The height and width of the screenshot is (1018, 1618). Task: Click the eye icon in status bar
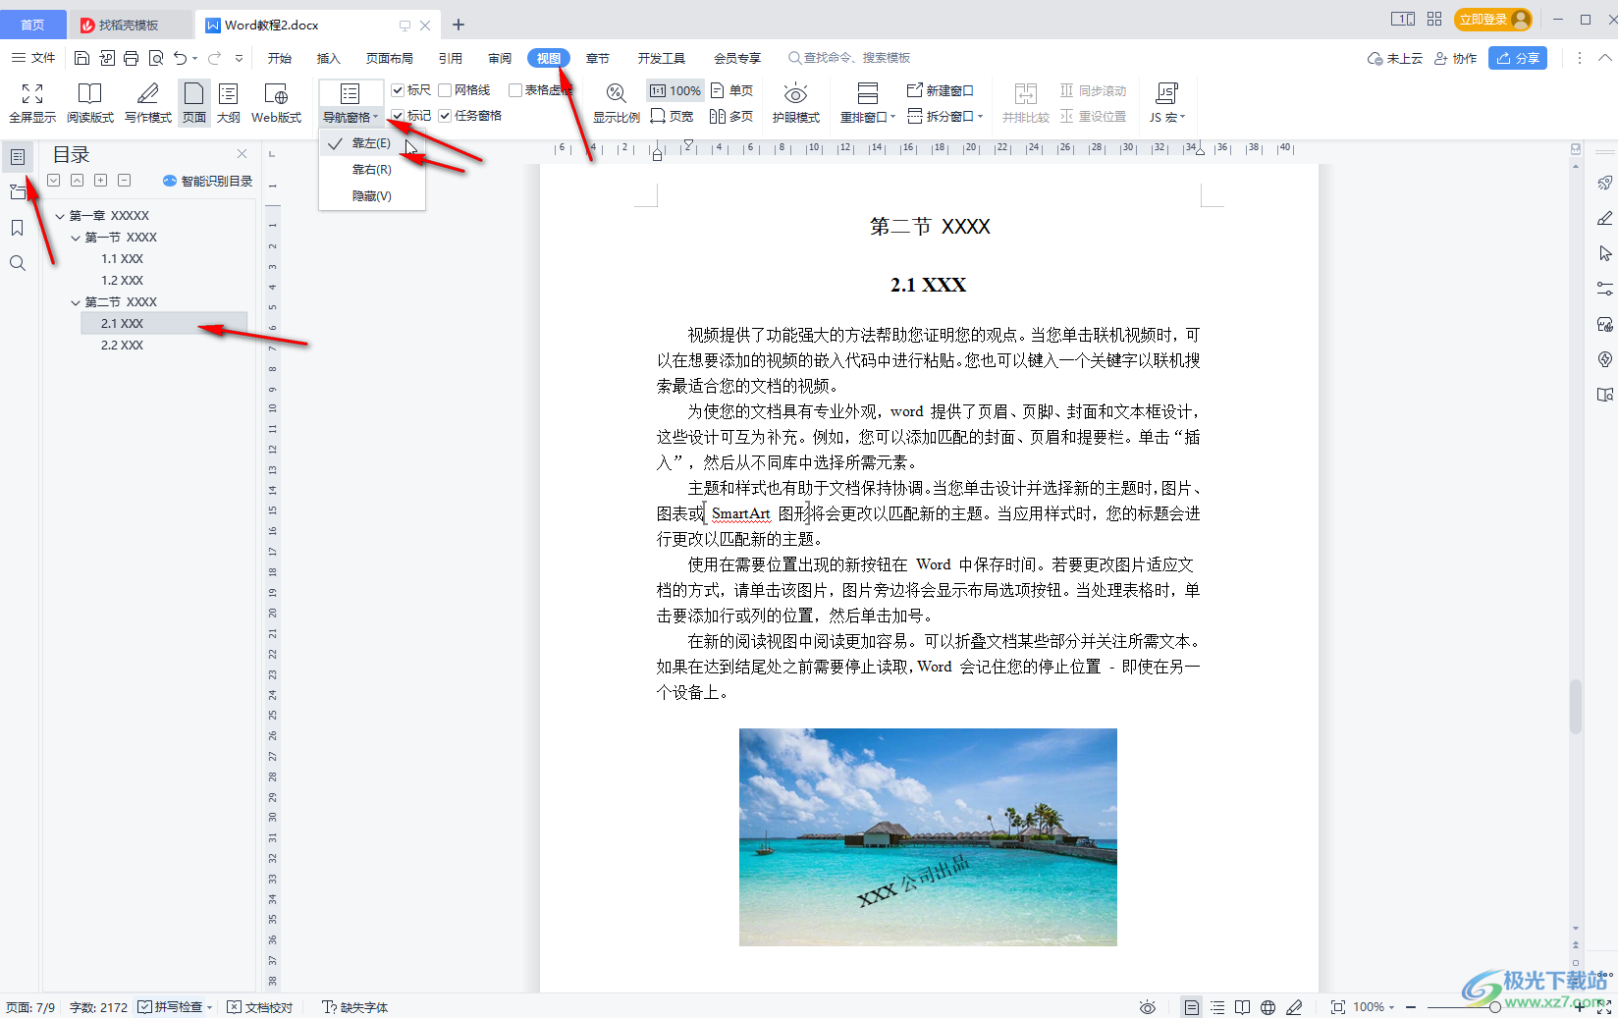point(1147,1007)
